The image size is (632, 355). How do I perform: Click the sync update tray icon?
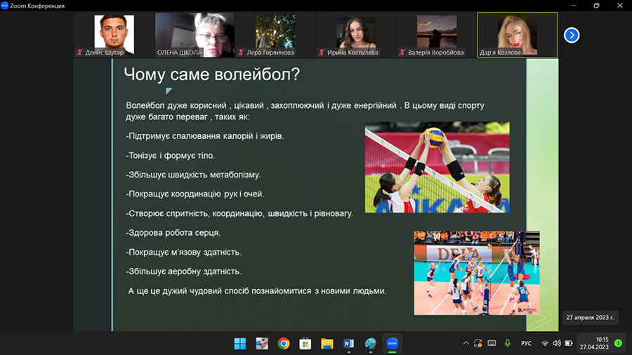tap(478, 343)
